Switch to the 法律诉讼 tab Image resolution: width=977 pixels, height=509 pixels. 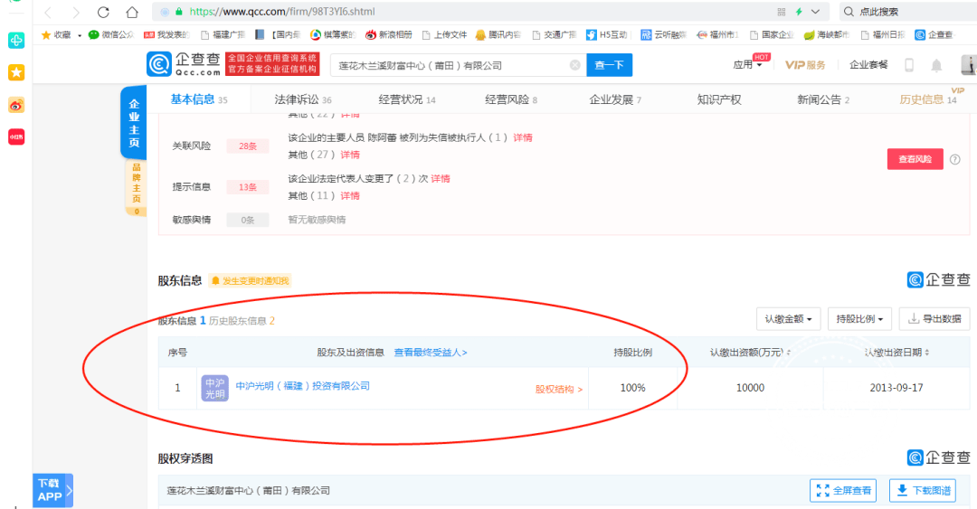(x=303, y=99)
